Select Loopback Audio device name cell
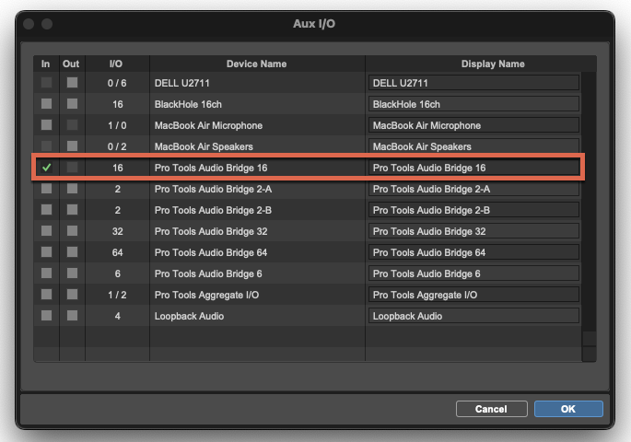 [x=257, y=316]
